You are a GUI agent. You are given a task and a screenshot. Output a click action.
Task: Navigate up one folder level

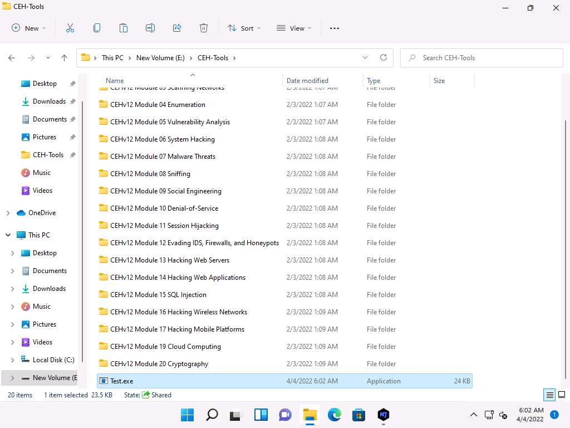[x=65, y=58]
